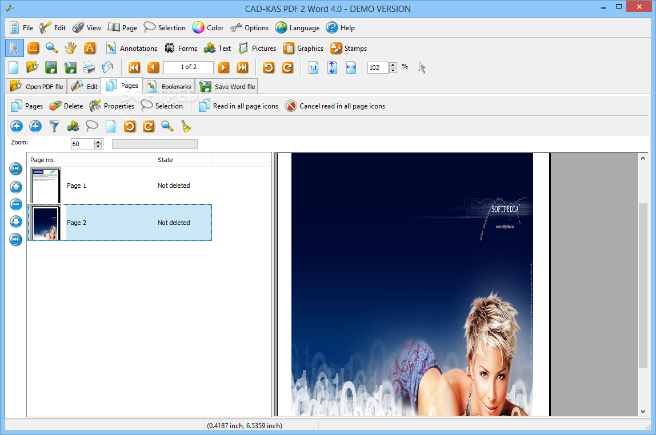Select the orange letter A text tool
656x435 pixels.
90,48
